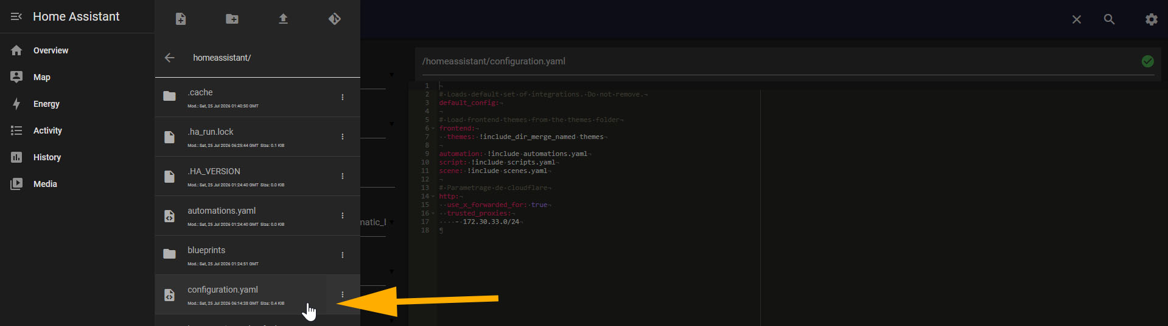Click the Home Assistant title
The width and height of the screenshot is (1168, 326).
point(76,16)
